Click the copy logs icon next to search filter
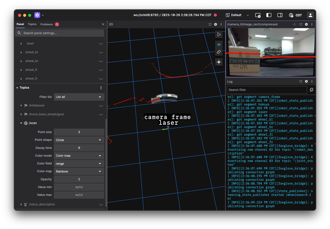 tap(311, 90)
